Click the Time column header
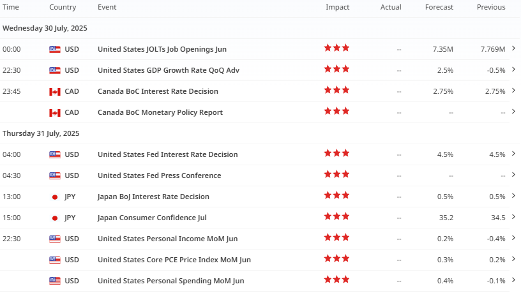This screenshot has height=298, width=521. point(11,7)
